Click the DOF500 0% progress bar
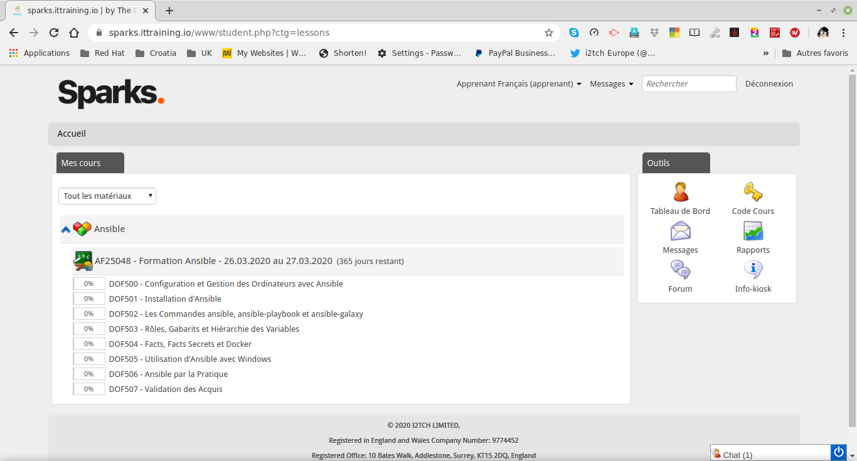This screenshot has height=461, width=857. (89, 283)
